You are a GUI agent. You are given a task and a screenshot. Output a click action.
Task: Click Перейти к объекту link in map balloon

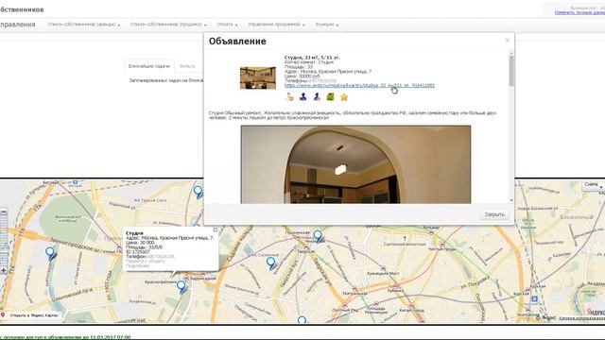click(145, 262)
